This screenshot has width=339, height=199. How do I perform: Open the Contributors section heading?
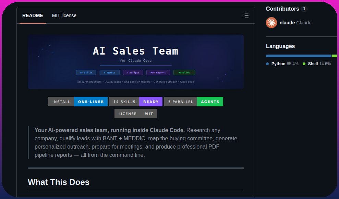pyautogui.click(x=282, y=9)
